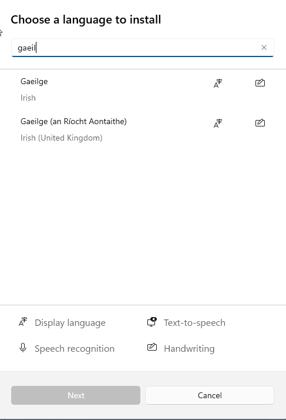Viewport: 286px width, 420px height.
Task: Click display language icon for Irish (United Kingdom)
Action: point(218,124)
